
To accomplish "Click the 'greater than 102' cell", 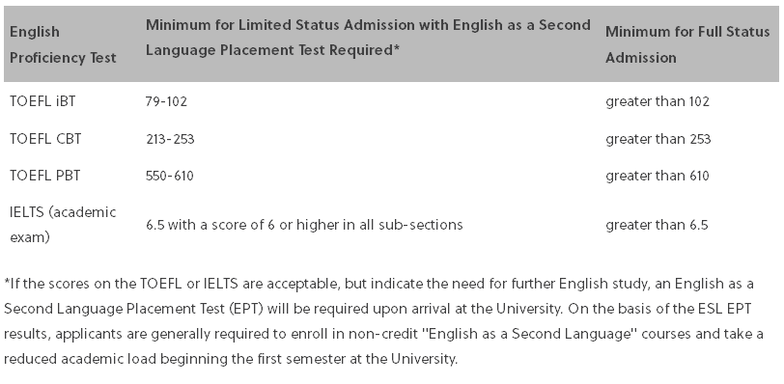I will click(x=657, y=101).
